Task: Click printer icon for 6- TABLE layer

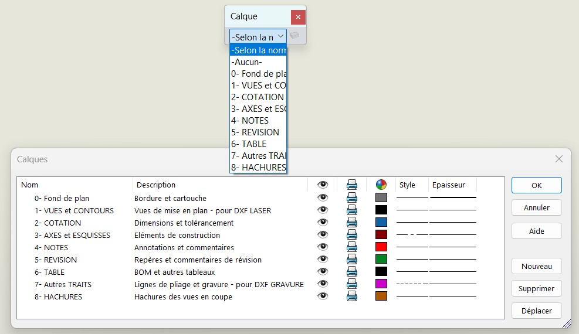Action: point(352,272)
